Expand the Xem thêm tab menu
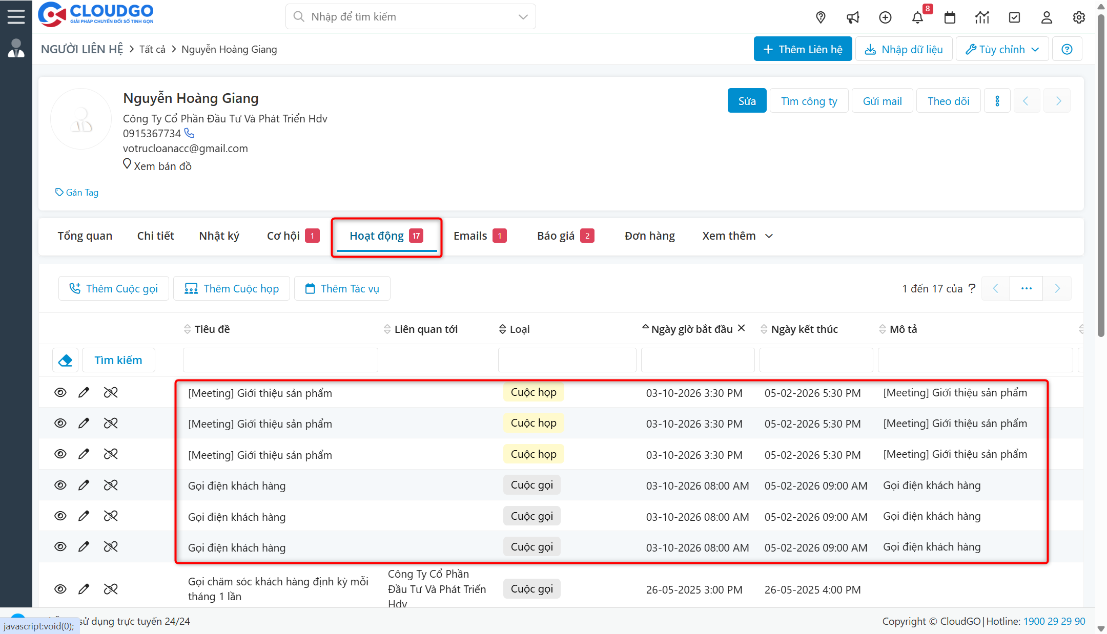Screen dimensions: 1107x634 click(x=737, y=236)
